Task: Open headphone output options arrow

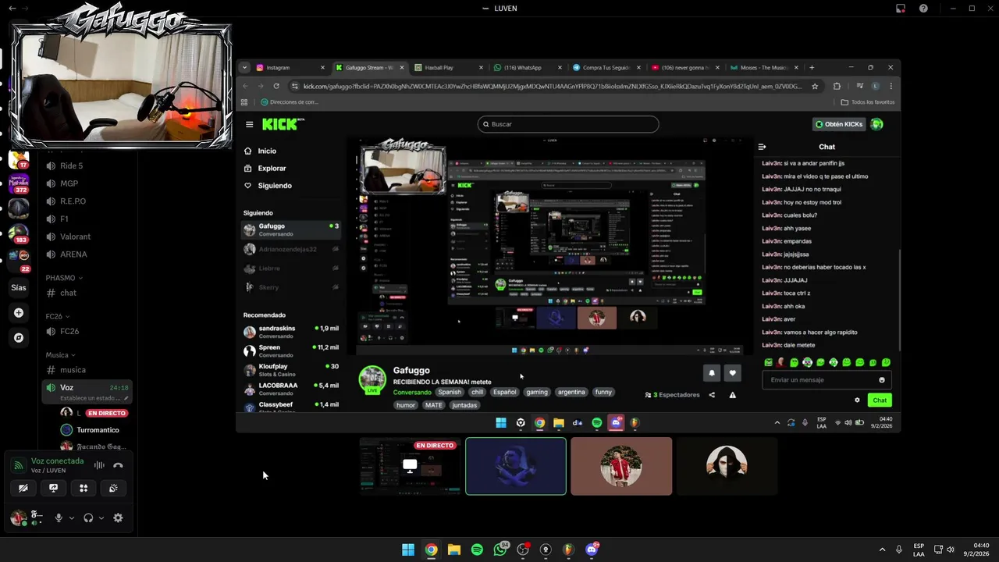Action: coord(101,518)
